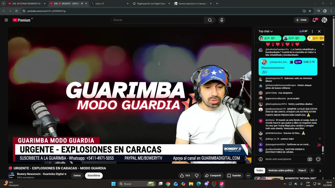
Task: Open the yellow pinned chat with 21 likes
Action: click(x=316, y=38)
